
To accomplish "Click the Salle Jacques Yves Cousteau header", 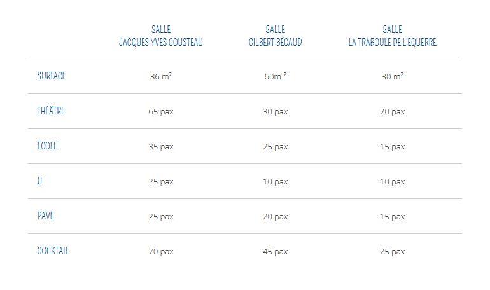I will (x=161, y=36).
